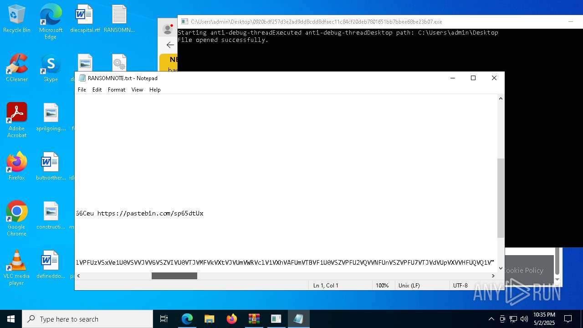583x328 pixels.
Task: Open Notepad File menu
Action: coord(82,90)
